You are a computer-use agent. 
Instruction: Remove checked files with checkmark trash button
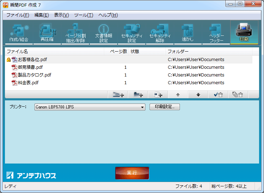[x=218, y=95]
